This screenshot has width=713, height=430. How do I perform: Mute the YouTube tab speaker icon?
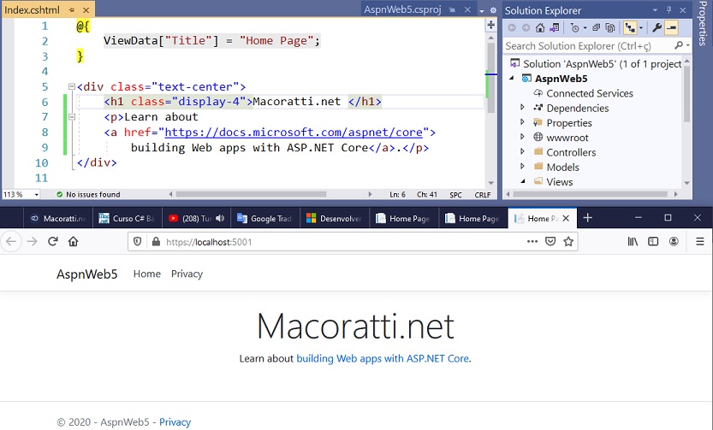coord(220,218)
